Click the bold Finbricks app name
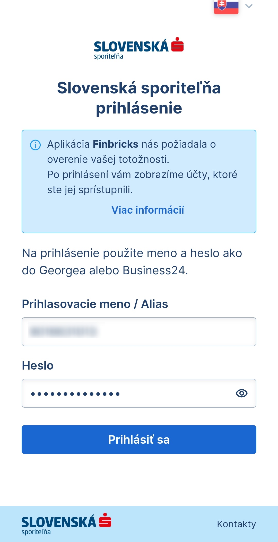Viewport: 278px width, 542px height. [x=116, y=144]
